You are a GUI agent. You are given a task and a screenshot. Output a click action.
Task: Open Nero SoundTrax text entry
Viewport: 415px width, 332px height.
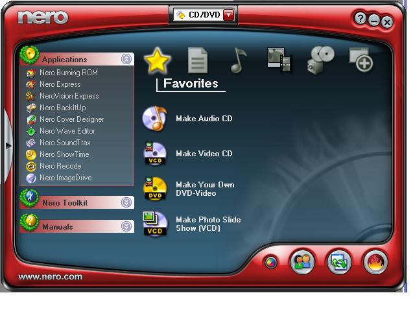[65, 143]
